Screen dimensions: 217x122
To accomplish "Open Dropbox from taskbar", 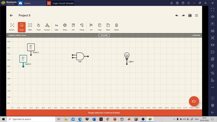I will pos(87,119).
